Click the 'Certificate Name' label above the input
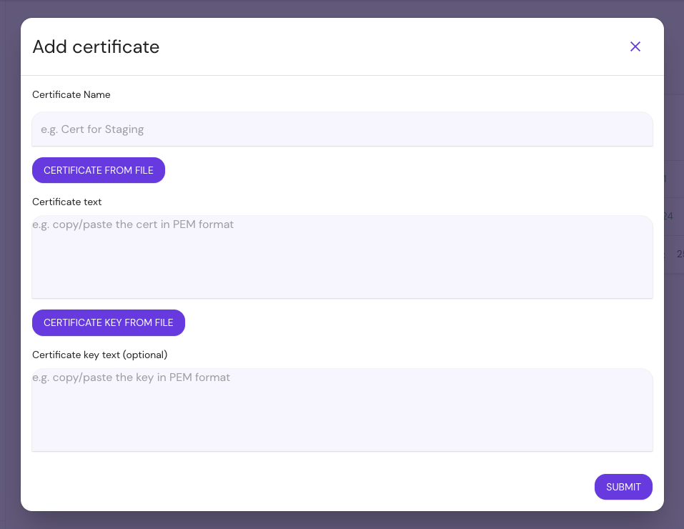This screenshot has width=684, height=529. click(x=71, y=94)
